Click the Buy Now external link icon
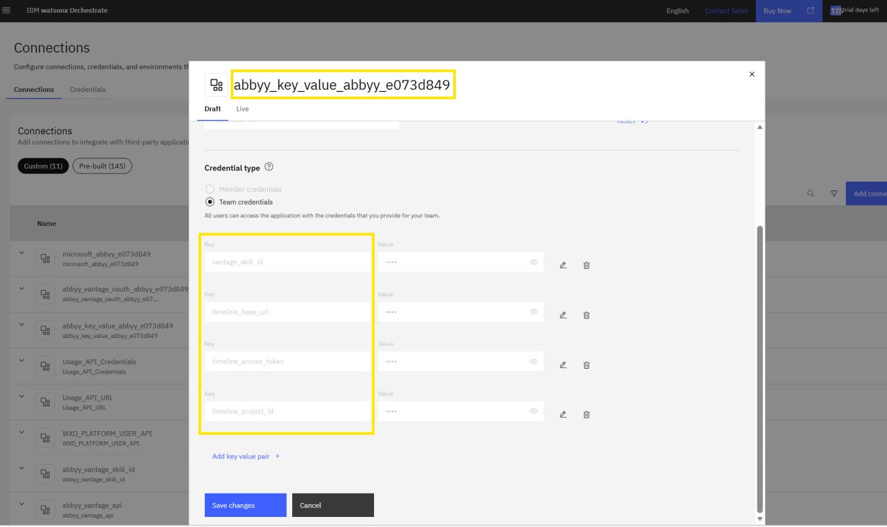Image resolution: width=887 pixels, height=527 pixels. (810, 10)
